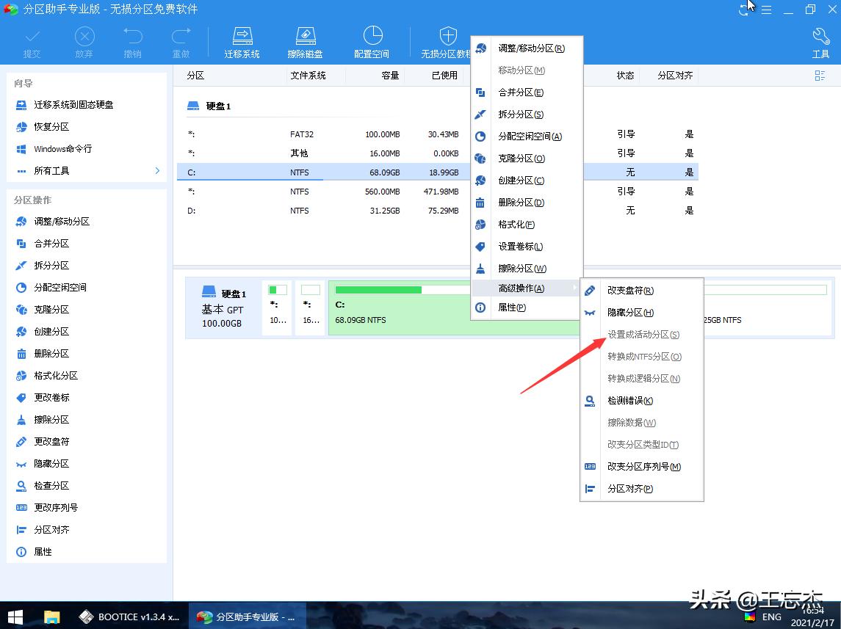Viewport: 841px width, 629px height.
Task: Select 克隆分区 in the left panel
Action: coord(51,310)
